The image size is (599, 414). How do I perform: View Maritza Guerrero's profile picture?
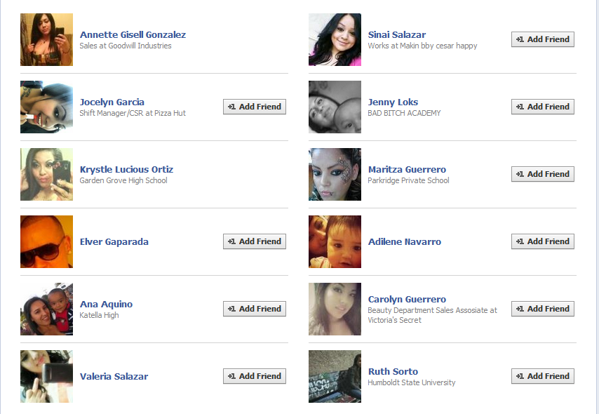(x=335, y=174)
